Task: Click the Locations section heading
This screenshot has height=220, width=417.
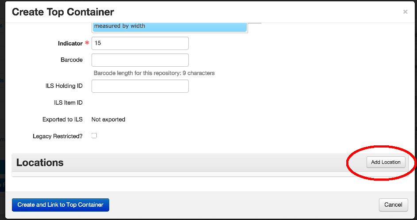Action: pyautogui.click(x=40, y=163)
